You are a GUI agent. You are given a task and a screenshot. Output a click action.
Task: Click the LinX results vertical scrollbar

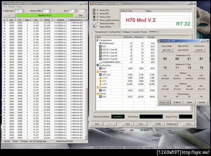click(x=86, y=79)
